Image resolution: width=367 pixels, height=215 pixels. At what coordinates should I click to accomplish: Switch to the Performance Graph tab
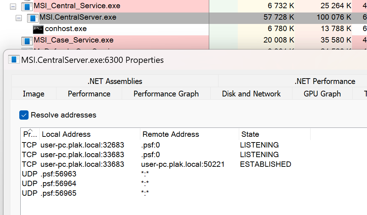166,94
